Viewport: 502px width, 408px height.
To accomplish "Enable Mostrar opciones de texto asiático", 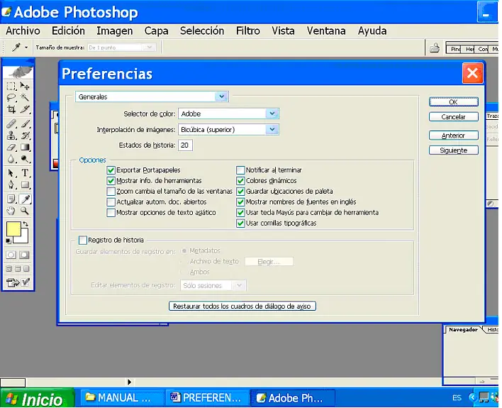I will (x=111, y=212).
